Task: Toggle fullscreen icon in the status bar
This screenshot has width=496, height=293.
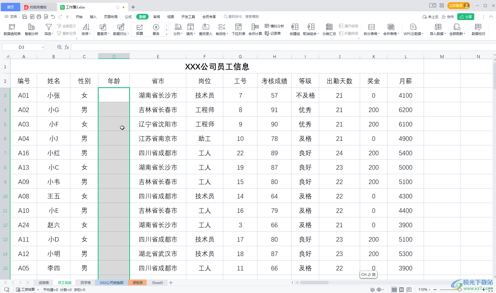Action: point(490,290)
